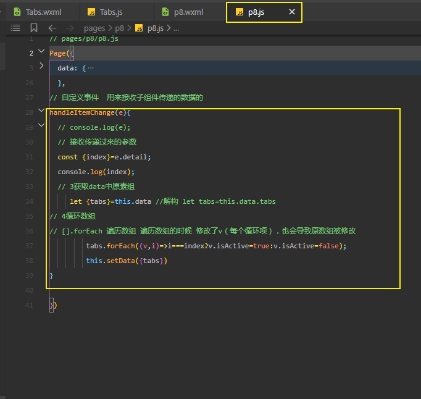
Task: Click the Tabs.wxml file icon
Action: pos(17,12)
